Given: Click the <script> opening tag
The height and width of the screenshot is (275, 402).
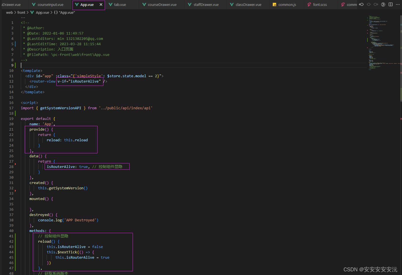Looking at the screenshot, I should [x=29, y=103].
